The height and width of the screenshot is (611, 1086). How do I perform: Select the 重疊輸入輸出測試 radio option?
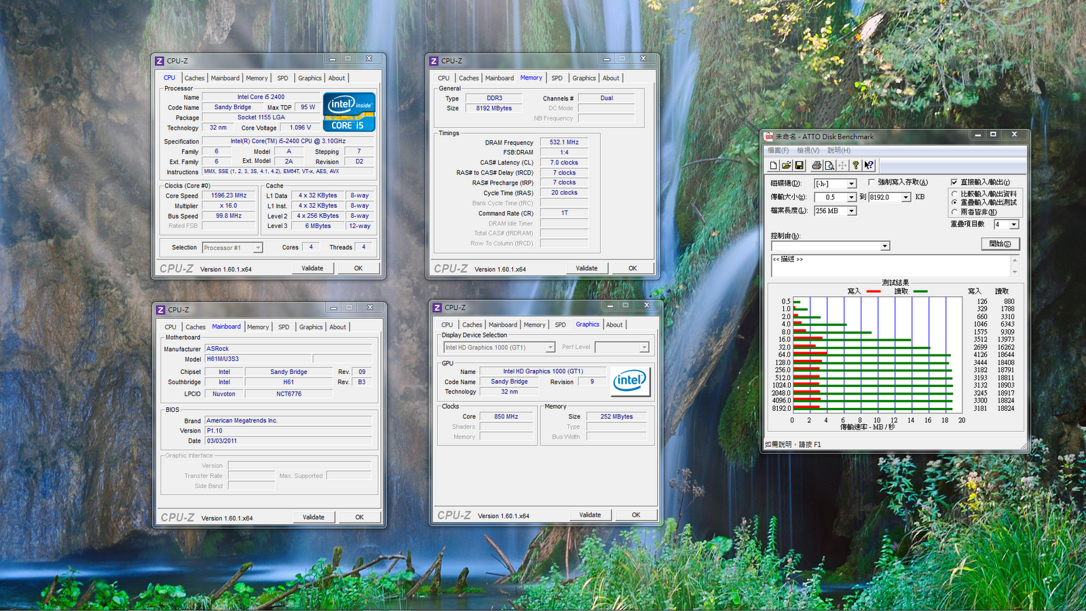point(954,202)
